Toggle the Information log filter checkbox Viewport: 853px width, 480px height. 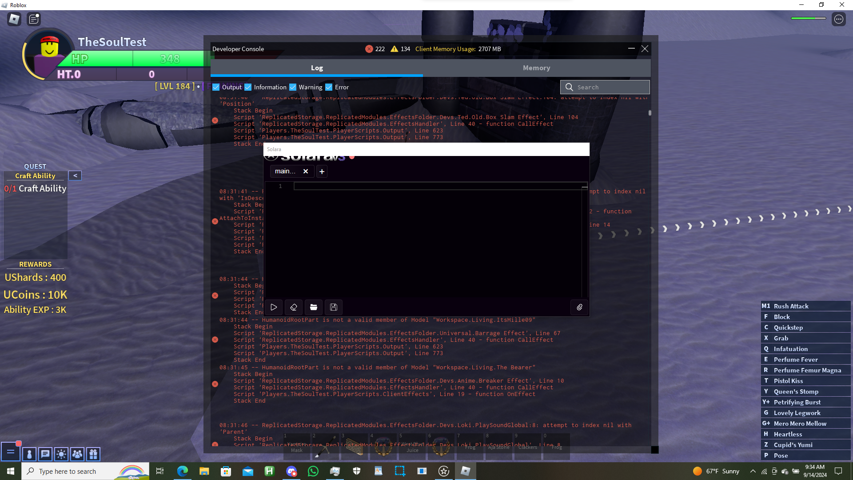click(248, 87)
